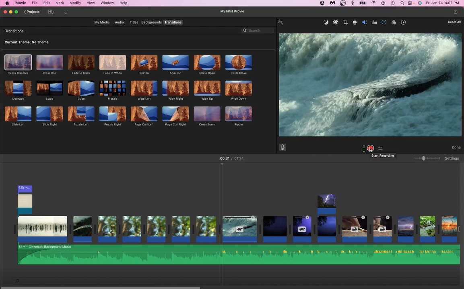The height and width of the screenshot is (289, 464).
Task: Choose the Page Curl Right transition
Action: pyautogui.click(x=175, y=114)
